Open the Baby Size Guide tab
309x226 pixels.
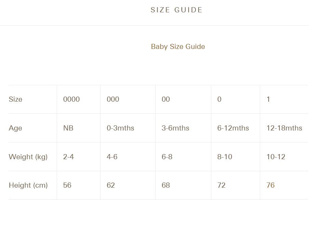click(178, 47)
